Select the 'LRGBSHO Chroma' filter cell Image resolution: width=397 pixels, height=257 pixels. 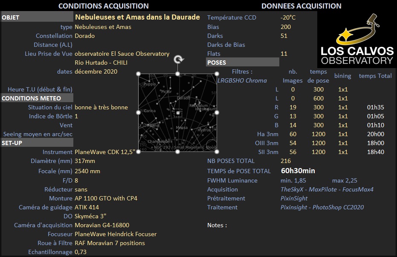coord(242,80)
